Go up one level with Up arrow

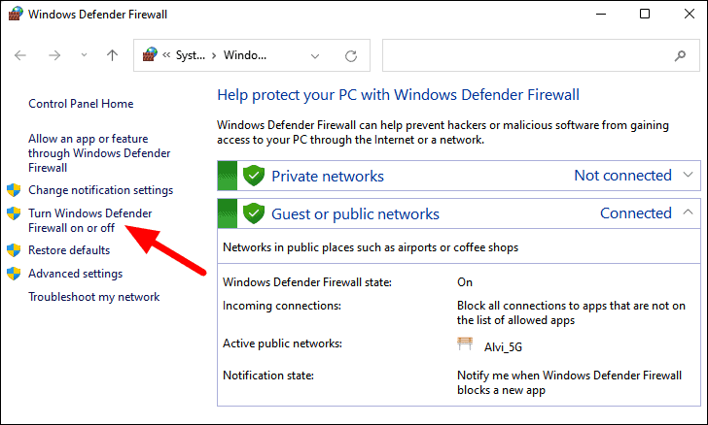point(112,55)
